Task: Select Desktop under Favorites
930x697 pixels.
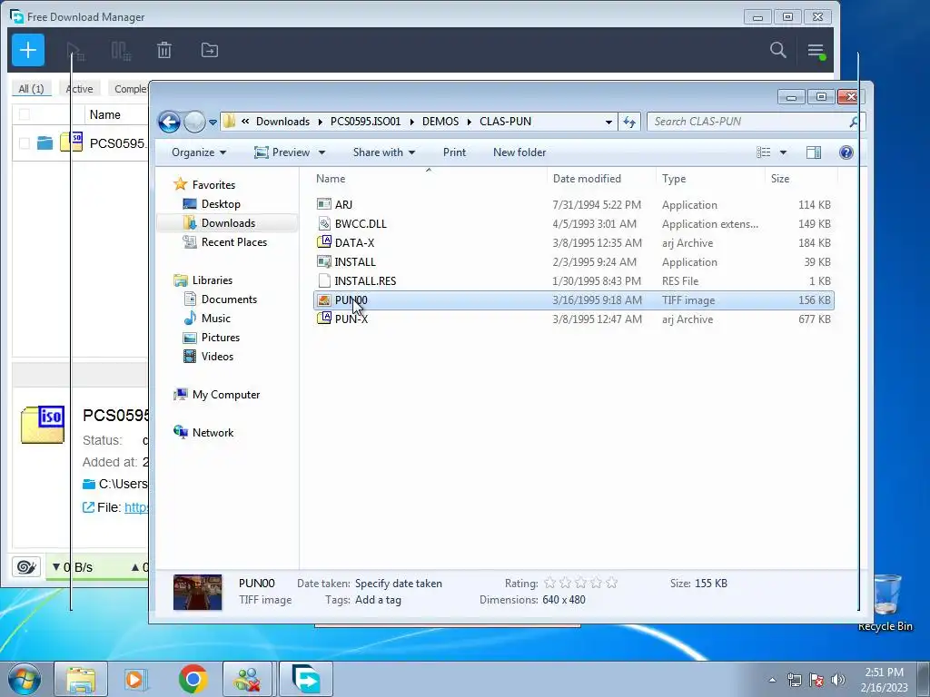Action: 221,204
